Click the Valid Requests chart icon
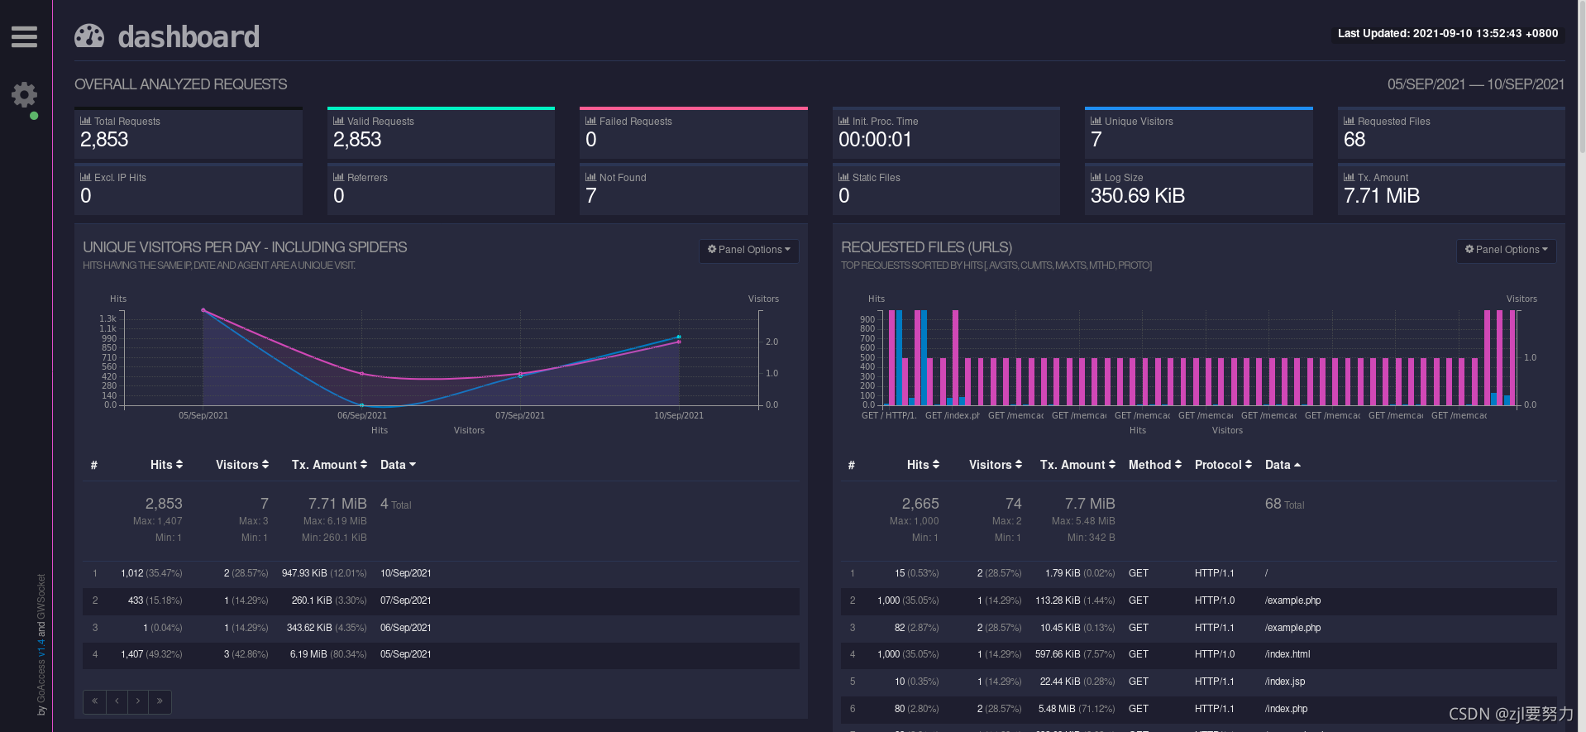Viewport: 1586px width, 732px height. pyautogui.click(x=338, y=121)
